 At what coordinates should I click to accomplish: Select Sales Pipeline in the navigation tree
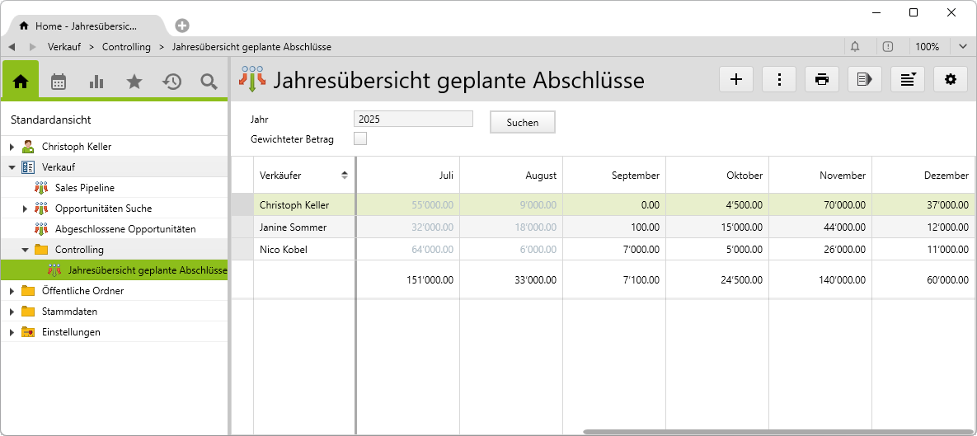(84, 188)
